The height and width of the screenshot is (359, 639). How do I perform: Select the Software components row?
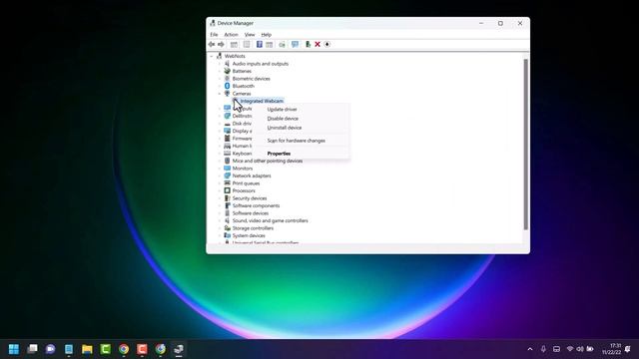[x=256, y=205]
